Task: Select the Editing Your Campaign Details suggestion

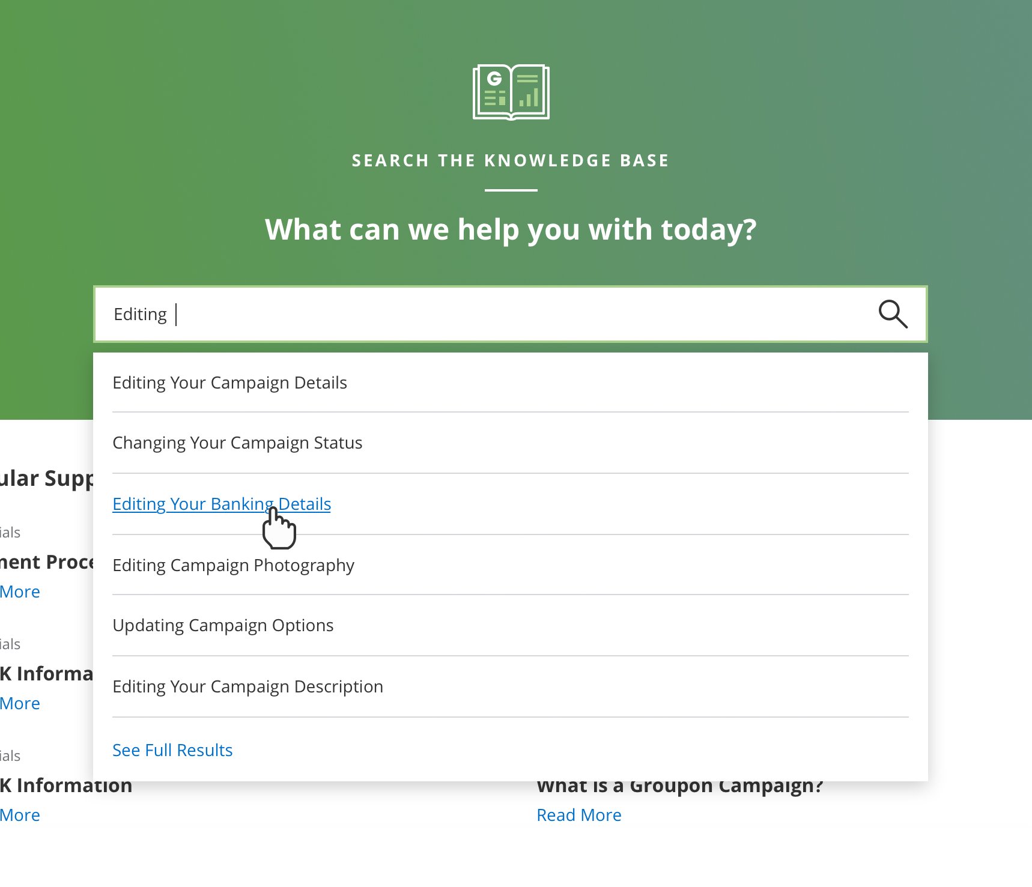Action: point(229,383)
